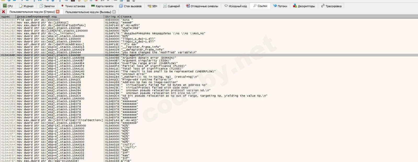Click string address 013AF178 cell
The image size is (418, 162).
[112, 33]
